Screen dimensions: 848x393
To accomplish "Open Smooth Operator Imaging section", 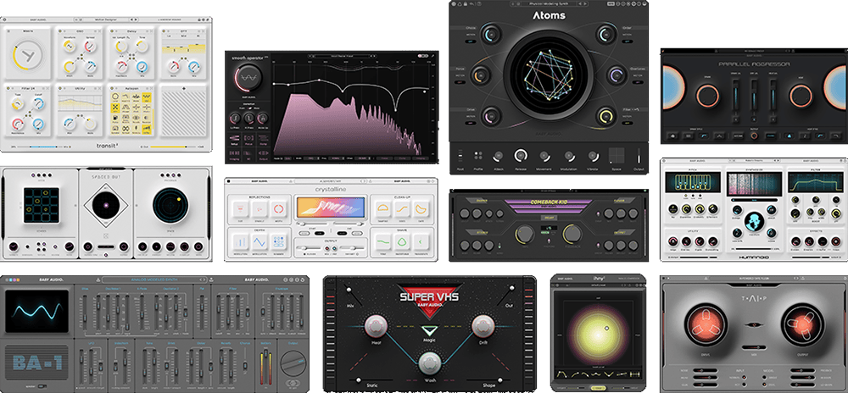I will [x=234, y=154].
